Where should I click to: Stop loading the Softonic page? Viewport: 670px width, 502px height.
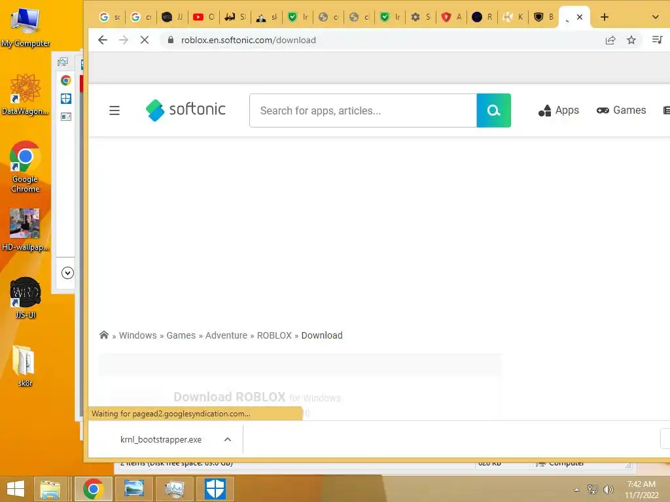pyautogui.click(x=145, y=40)
